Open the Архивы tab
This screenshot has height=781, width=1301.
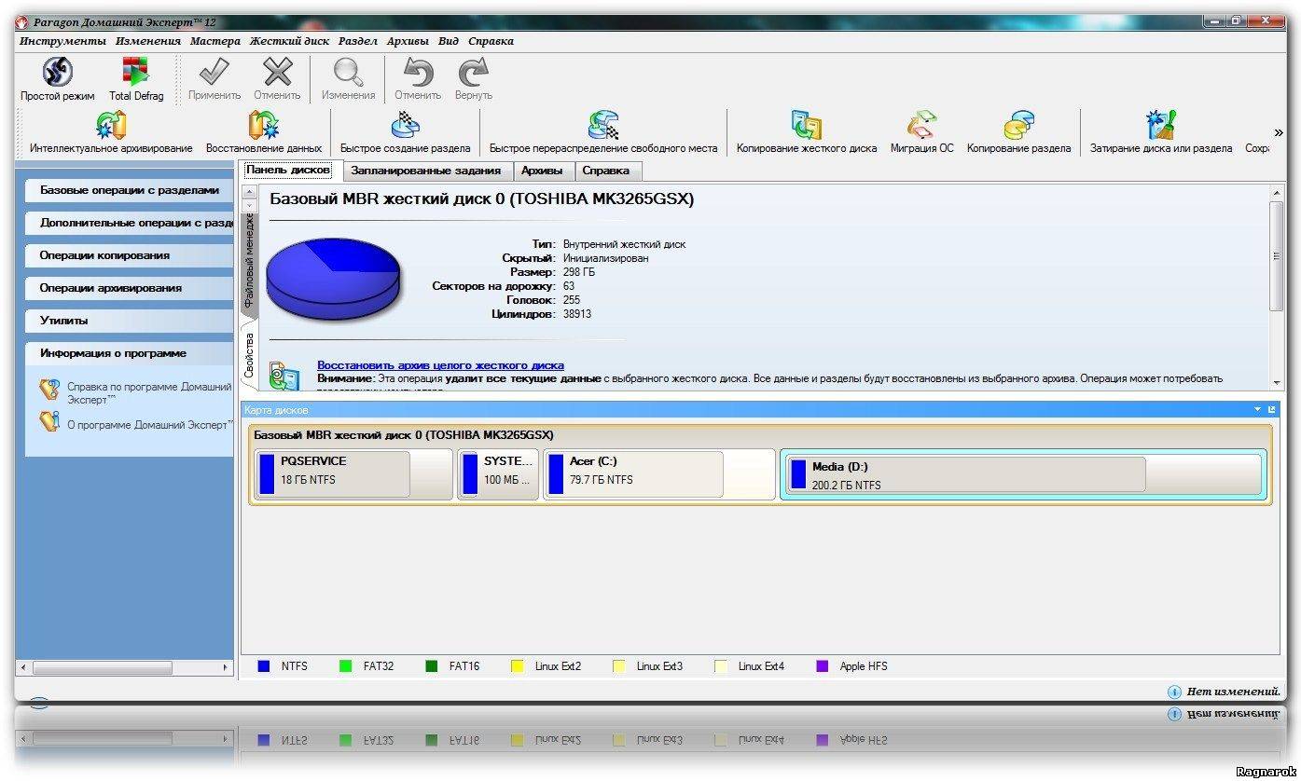pyautogui.click(x=542, y=171)
